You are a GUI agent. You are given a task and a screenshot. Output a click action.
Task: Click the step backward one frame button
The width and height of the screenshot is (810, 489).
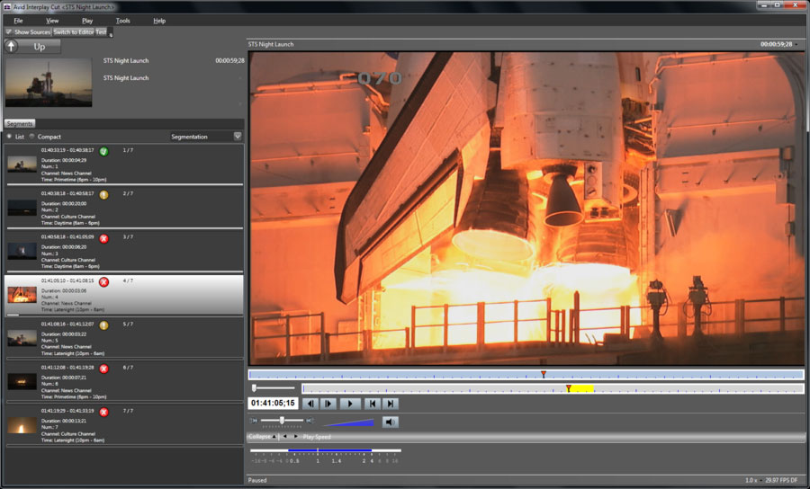pyautogui.click(x=310, y=404)
